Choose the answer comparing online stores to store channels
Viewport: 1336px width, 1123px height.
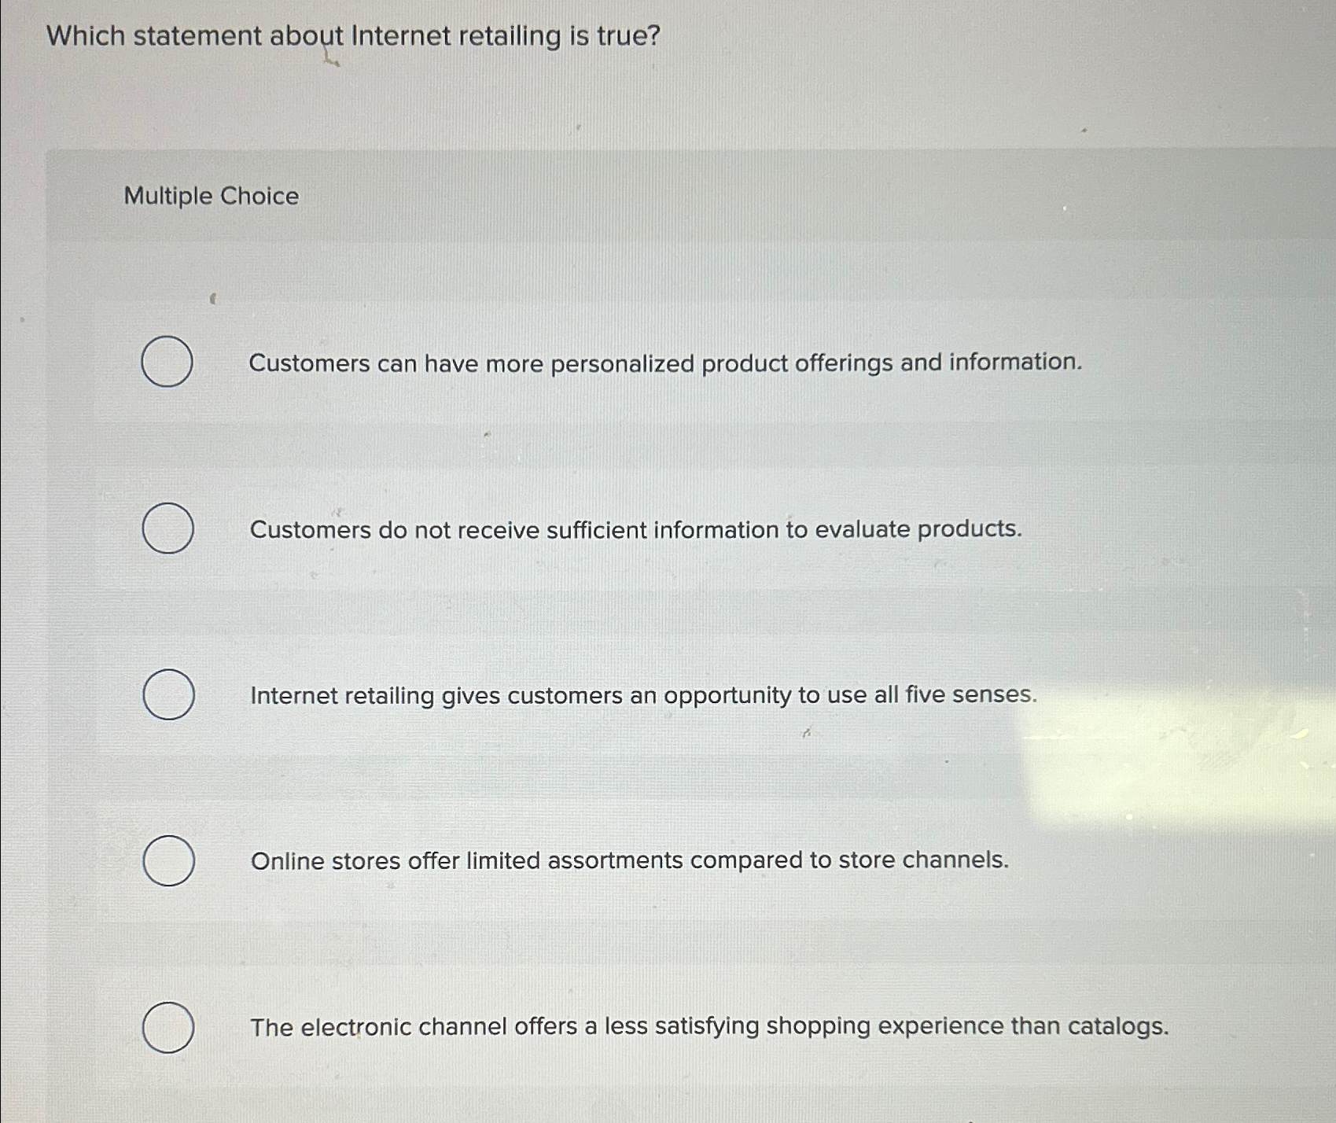click(628, 861)
